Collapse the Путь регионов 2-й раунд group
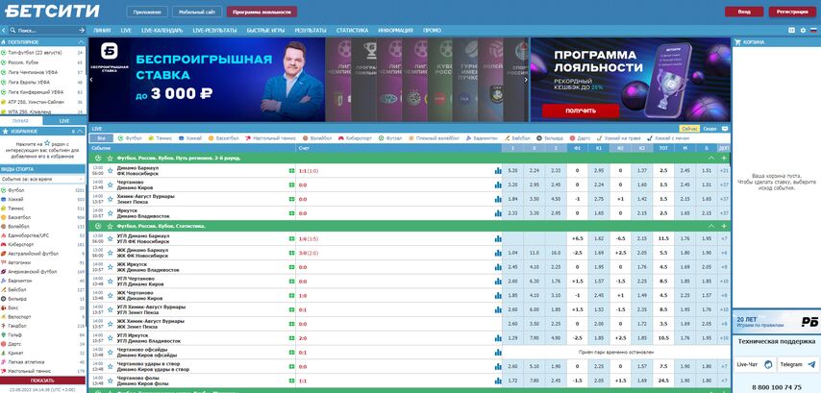The image size is (821, 393). click(710, 158)
